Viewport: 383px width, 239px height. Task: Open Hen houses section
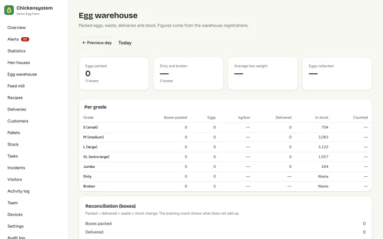pos(19,63)
